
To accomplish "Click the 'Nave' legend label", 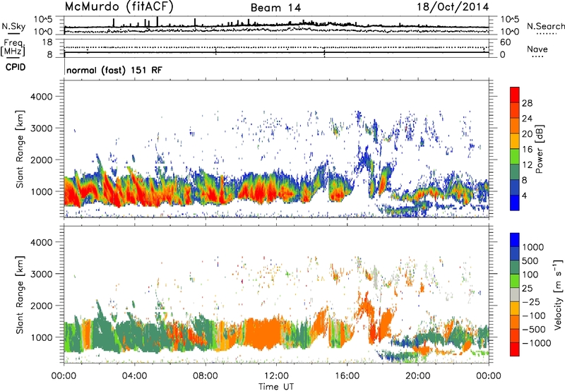I will [537, 49].
